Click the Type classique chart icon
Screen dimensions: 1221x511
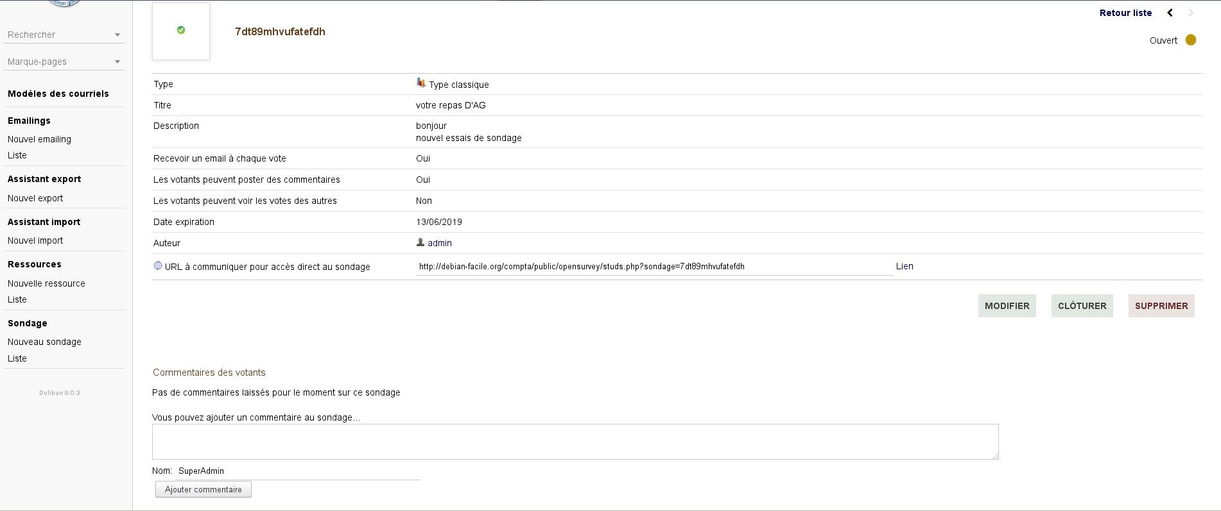click(x=421, y=83)
